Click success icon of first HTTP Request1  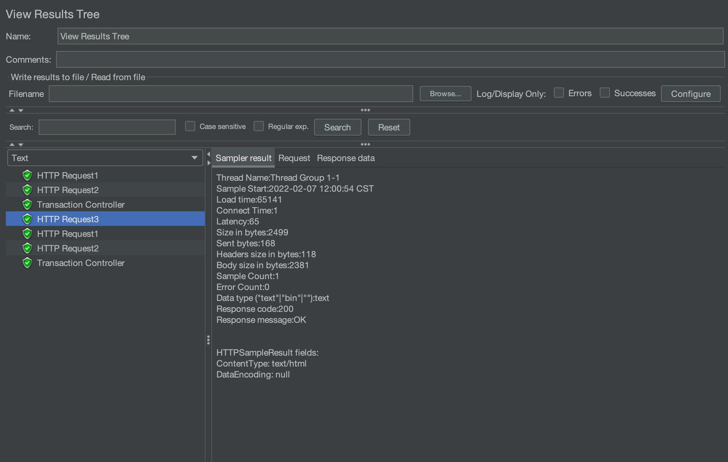27,175
